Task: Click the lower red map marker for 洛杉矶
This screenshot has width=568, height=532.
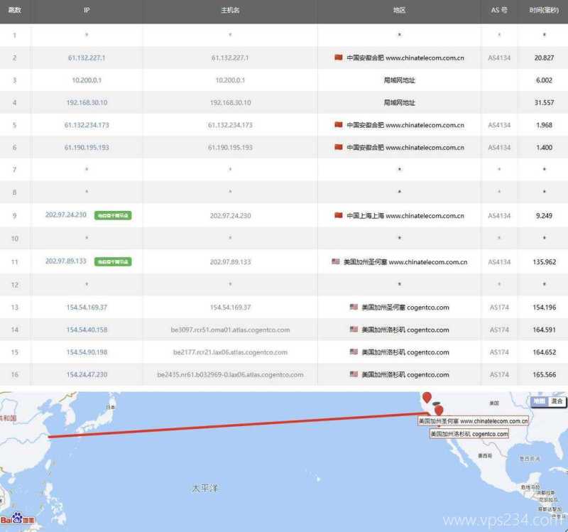Action: coord(439,411)
